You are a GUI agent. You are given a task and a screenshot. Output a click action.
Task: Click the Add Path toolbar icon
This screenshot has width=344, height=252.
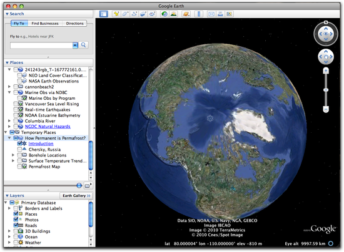coord(134,14)
